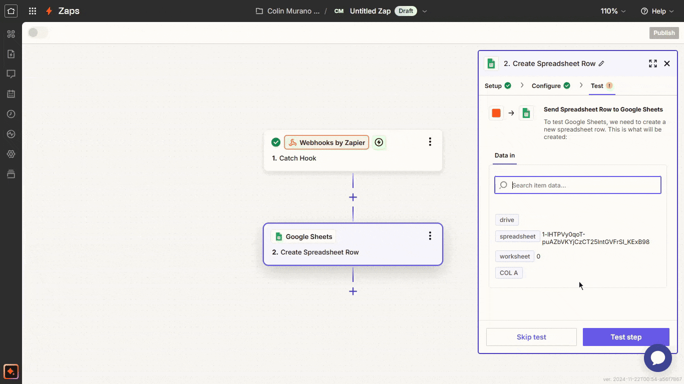Screen dimensions: 684x384
Task: Open the Help dropdown menu
Action: [x=658, y=11]
